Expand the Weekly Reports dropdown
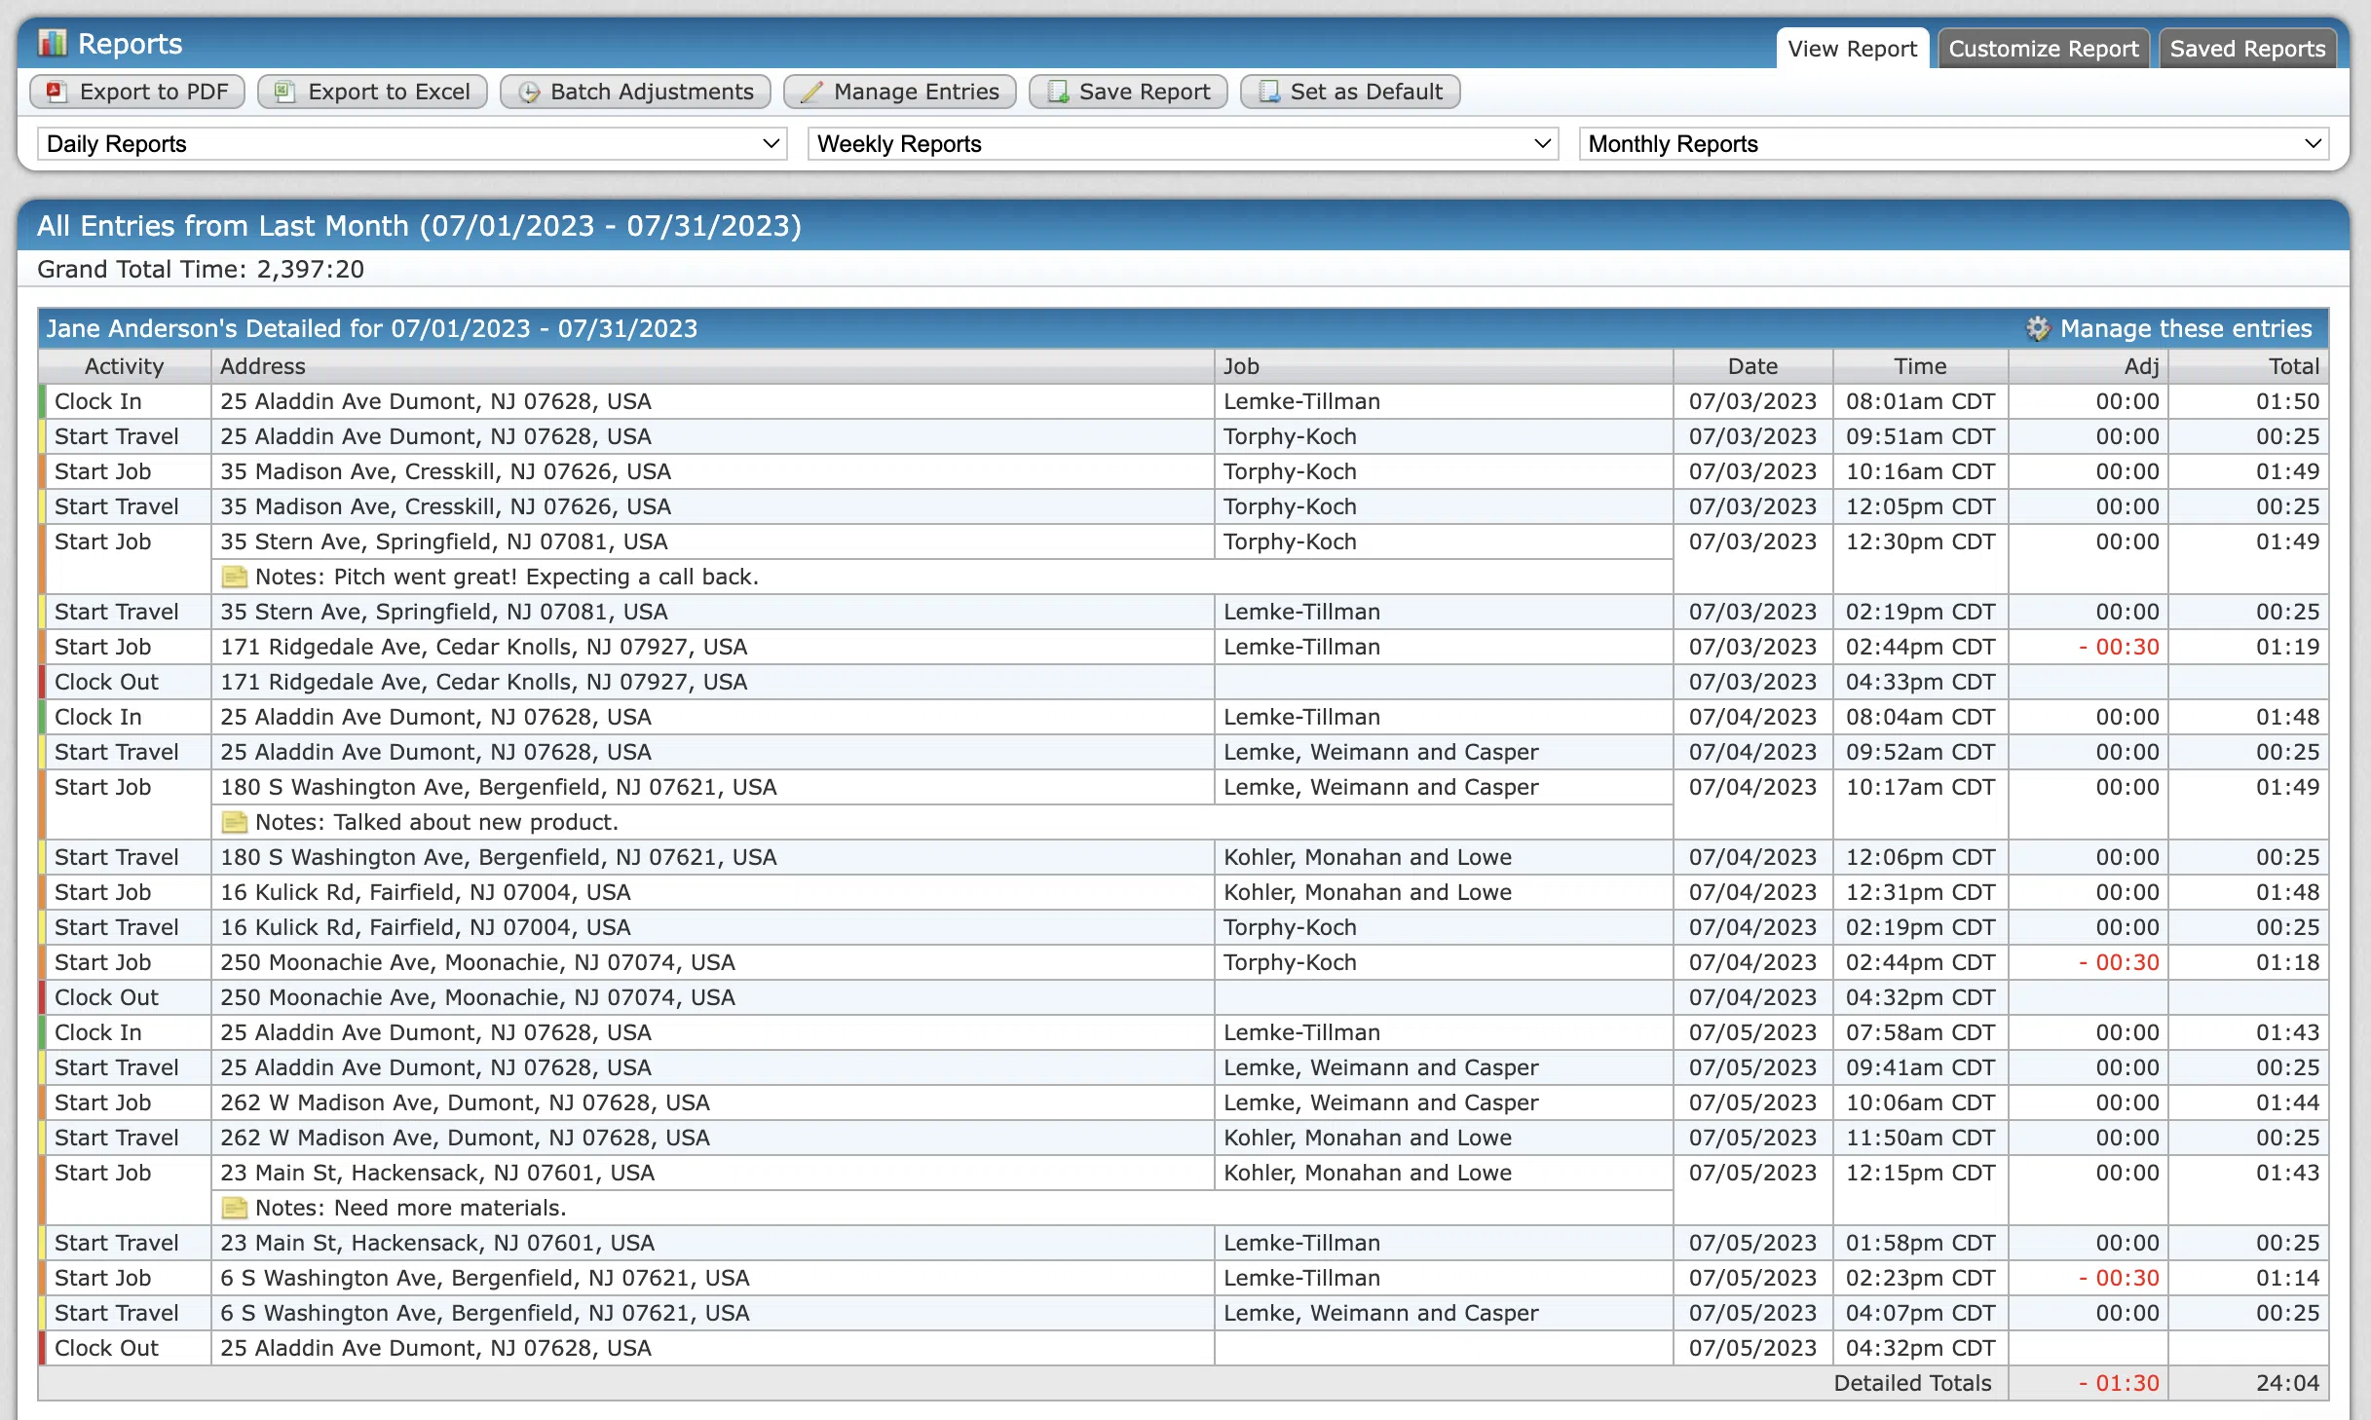 click(1183, 144)
